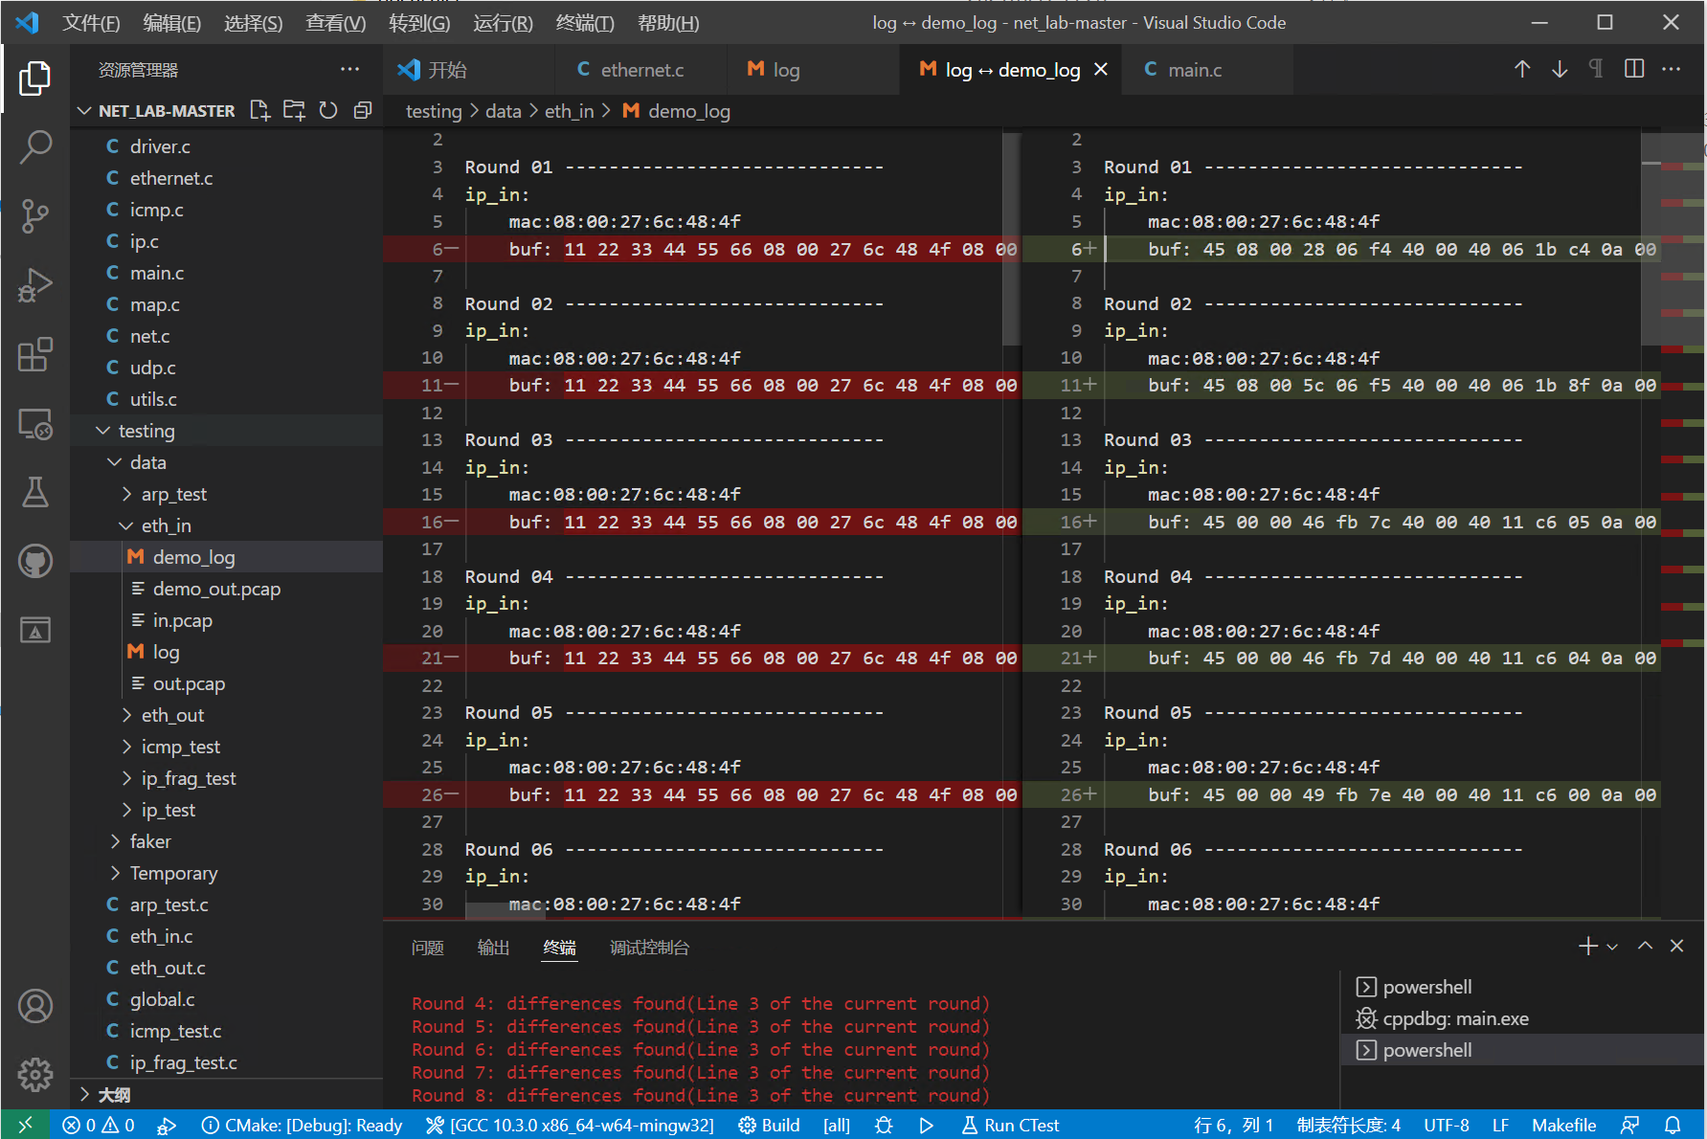Click the left diff pane scrollbar
The width and height of the screenshot is (1707, 1139).
point(1012,239)
